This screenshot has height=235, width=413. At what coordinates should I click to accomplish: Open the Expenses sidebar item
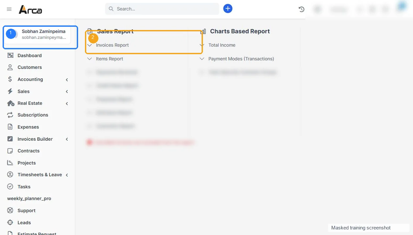click(38, 127)
